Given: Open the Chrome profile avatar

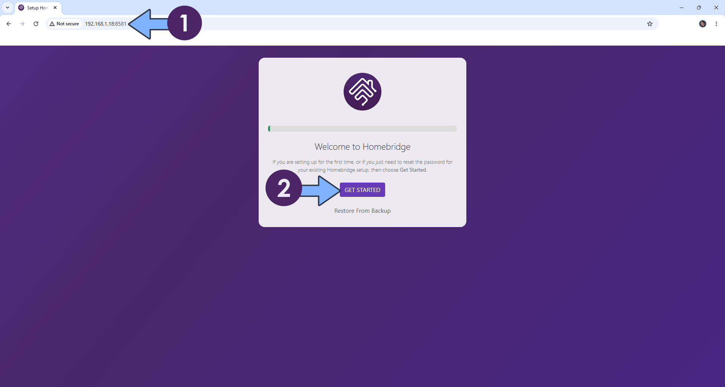Looking at the screenshot, I should coord(703,24).
